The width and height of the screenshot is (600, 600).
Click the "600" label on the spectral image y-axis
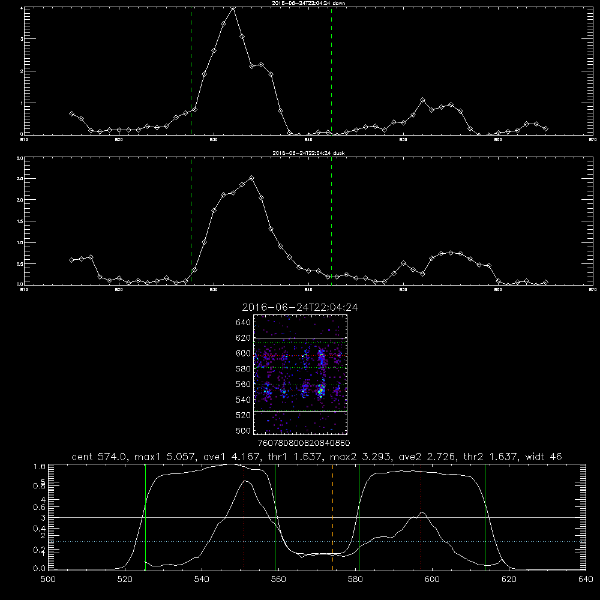tap(244, 353)
